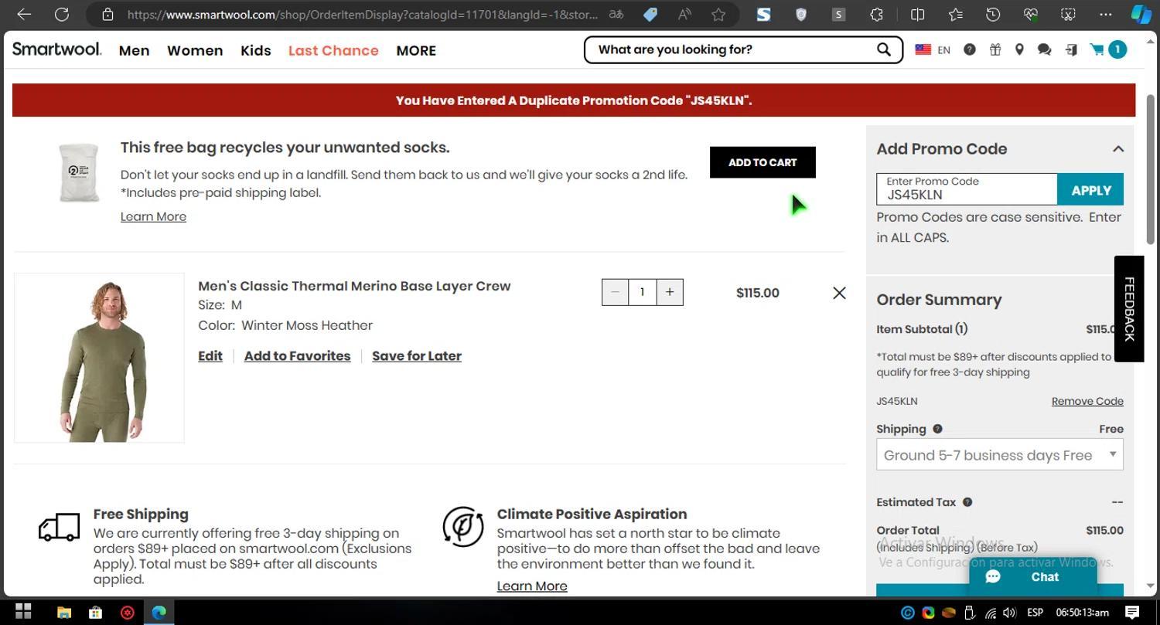Activate the Read aloud icon
The height and width of the screenshot is (625, 1160).
pos(684,14)
